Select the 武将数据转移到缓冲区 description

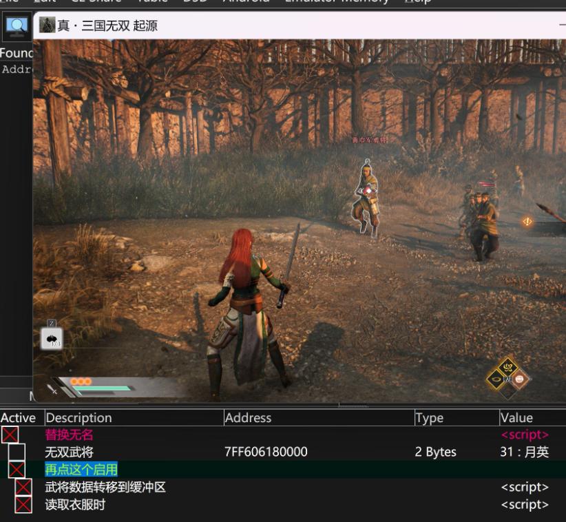pos(105,487)
